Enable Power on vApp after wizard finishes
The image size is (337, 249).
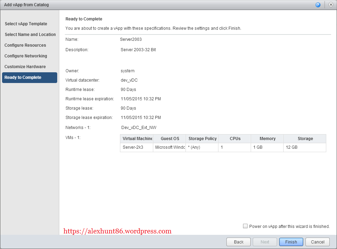point(245,226)
